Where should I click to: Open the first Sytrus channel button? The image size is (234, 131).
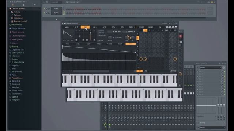click(56, 9)
